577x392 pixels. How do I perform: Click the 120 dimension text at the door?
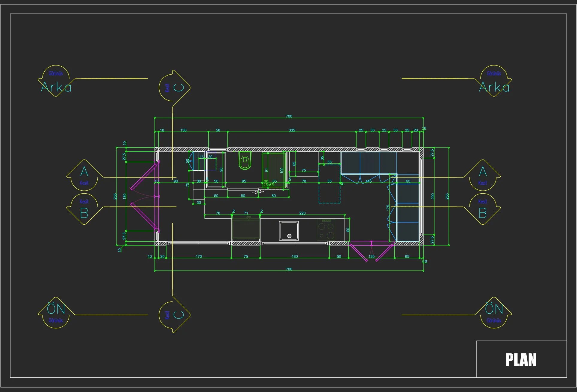[372, 257]
